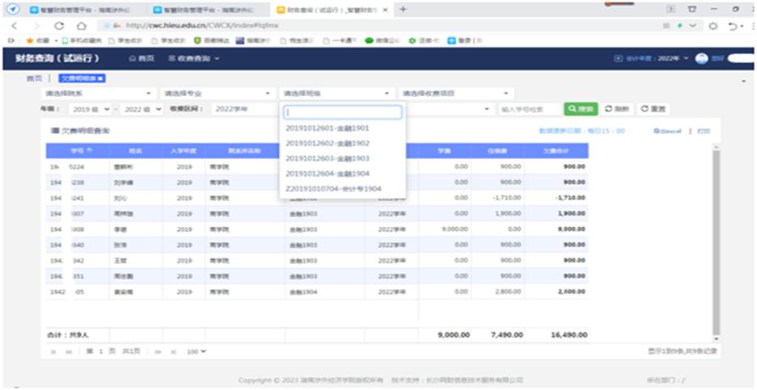Click the page number input showing 1

101,352
